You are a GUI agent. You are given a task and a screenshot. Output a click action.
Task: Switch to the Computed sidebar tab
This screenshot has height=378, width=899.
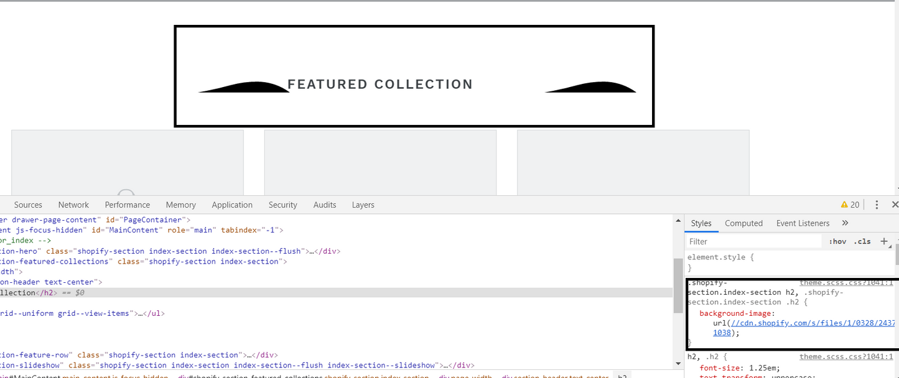743,223
